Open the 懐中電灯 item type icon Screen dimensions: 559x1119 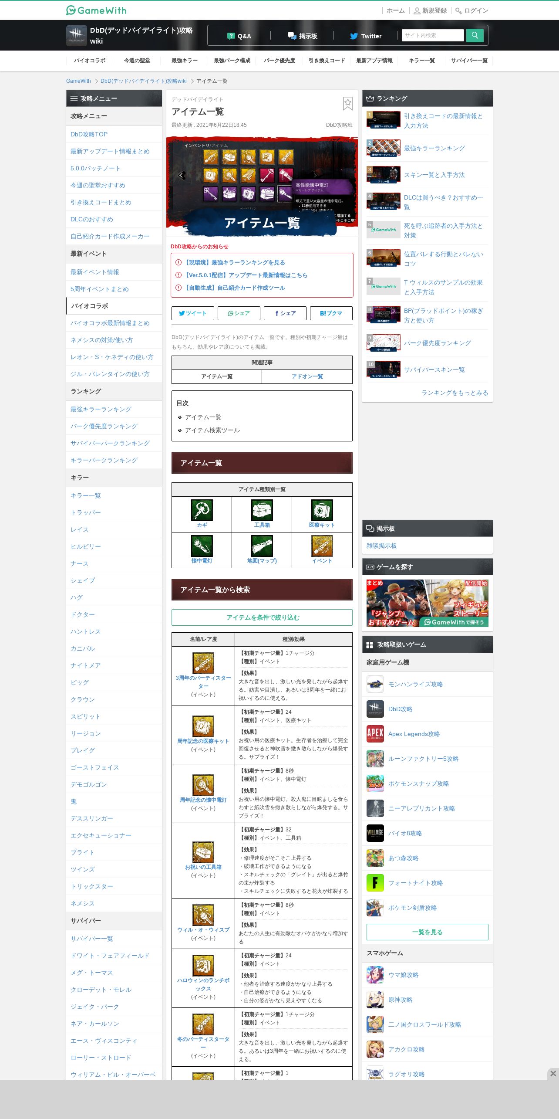point(202,546)
